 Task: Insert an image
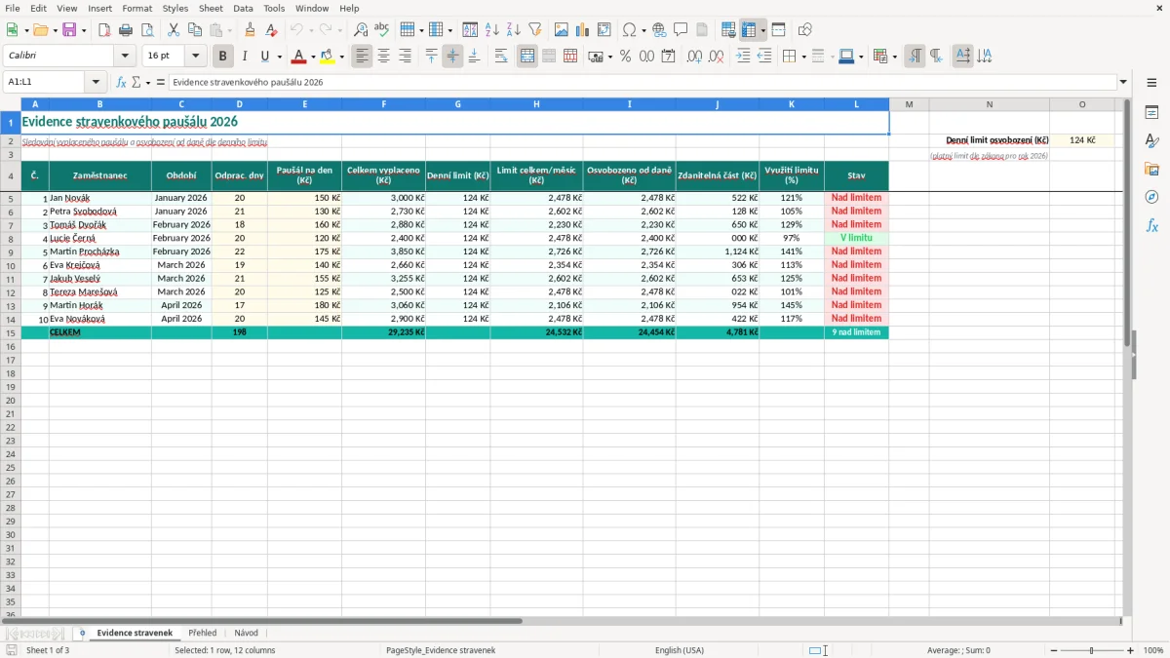562,30
